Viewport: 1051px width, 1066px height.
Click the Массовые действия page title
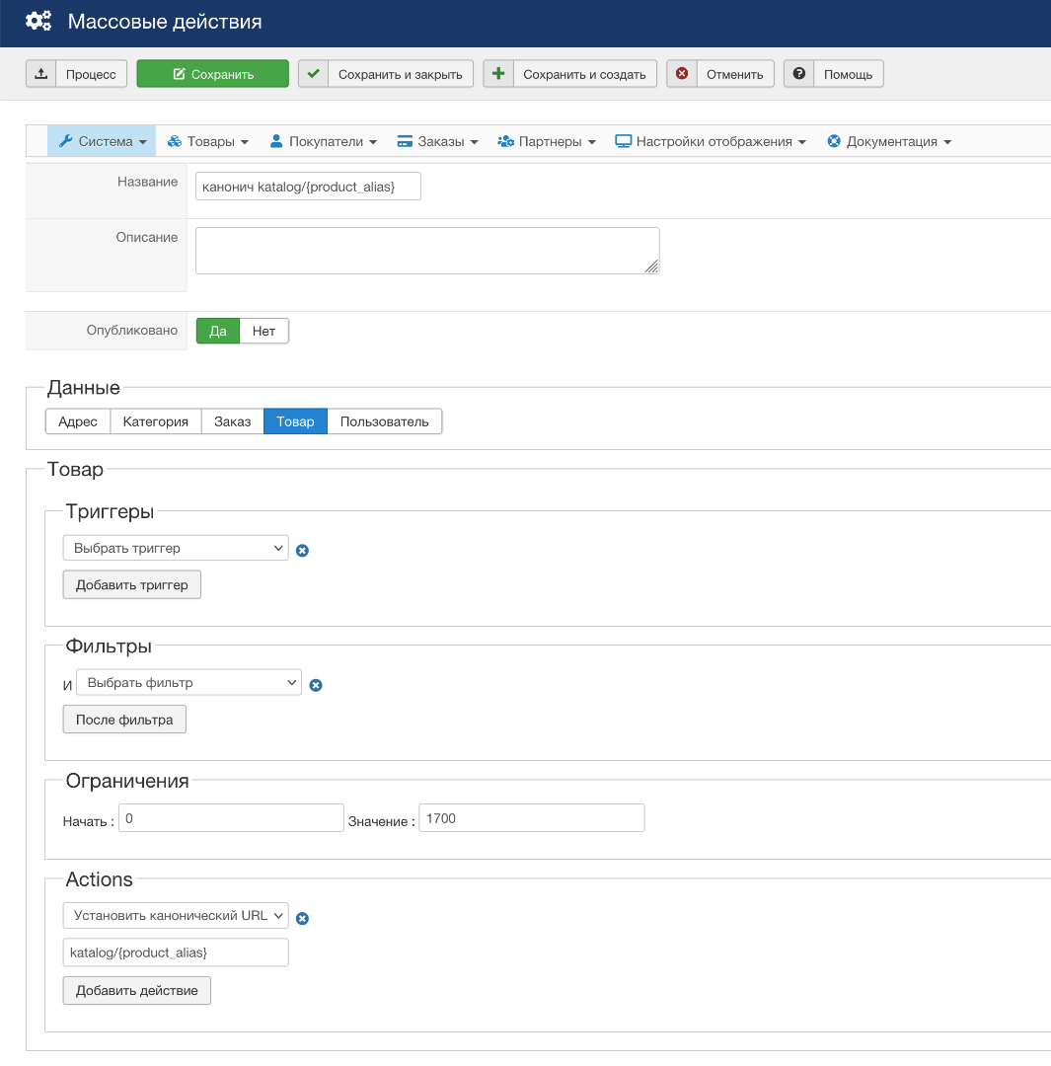(x=165, y=22)
